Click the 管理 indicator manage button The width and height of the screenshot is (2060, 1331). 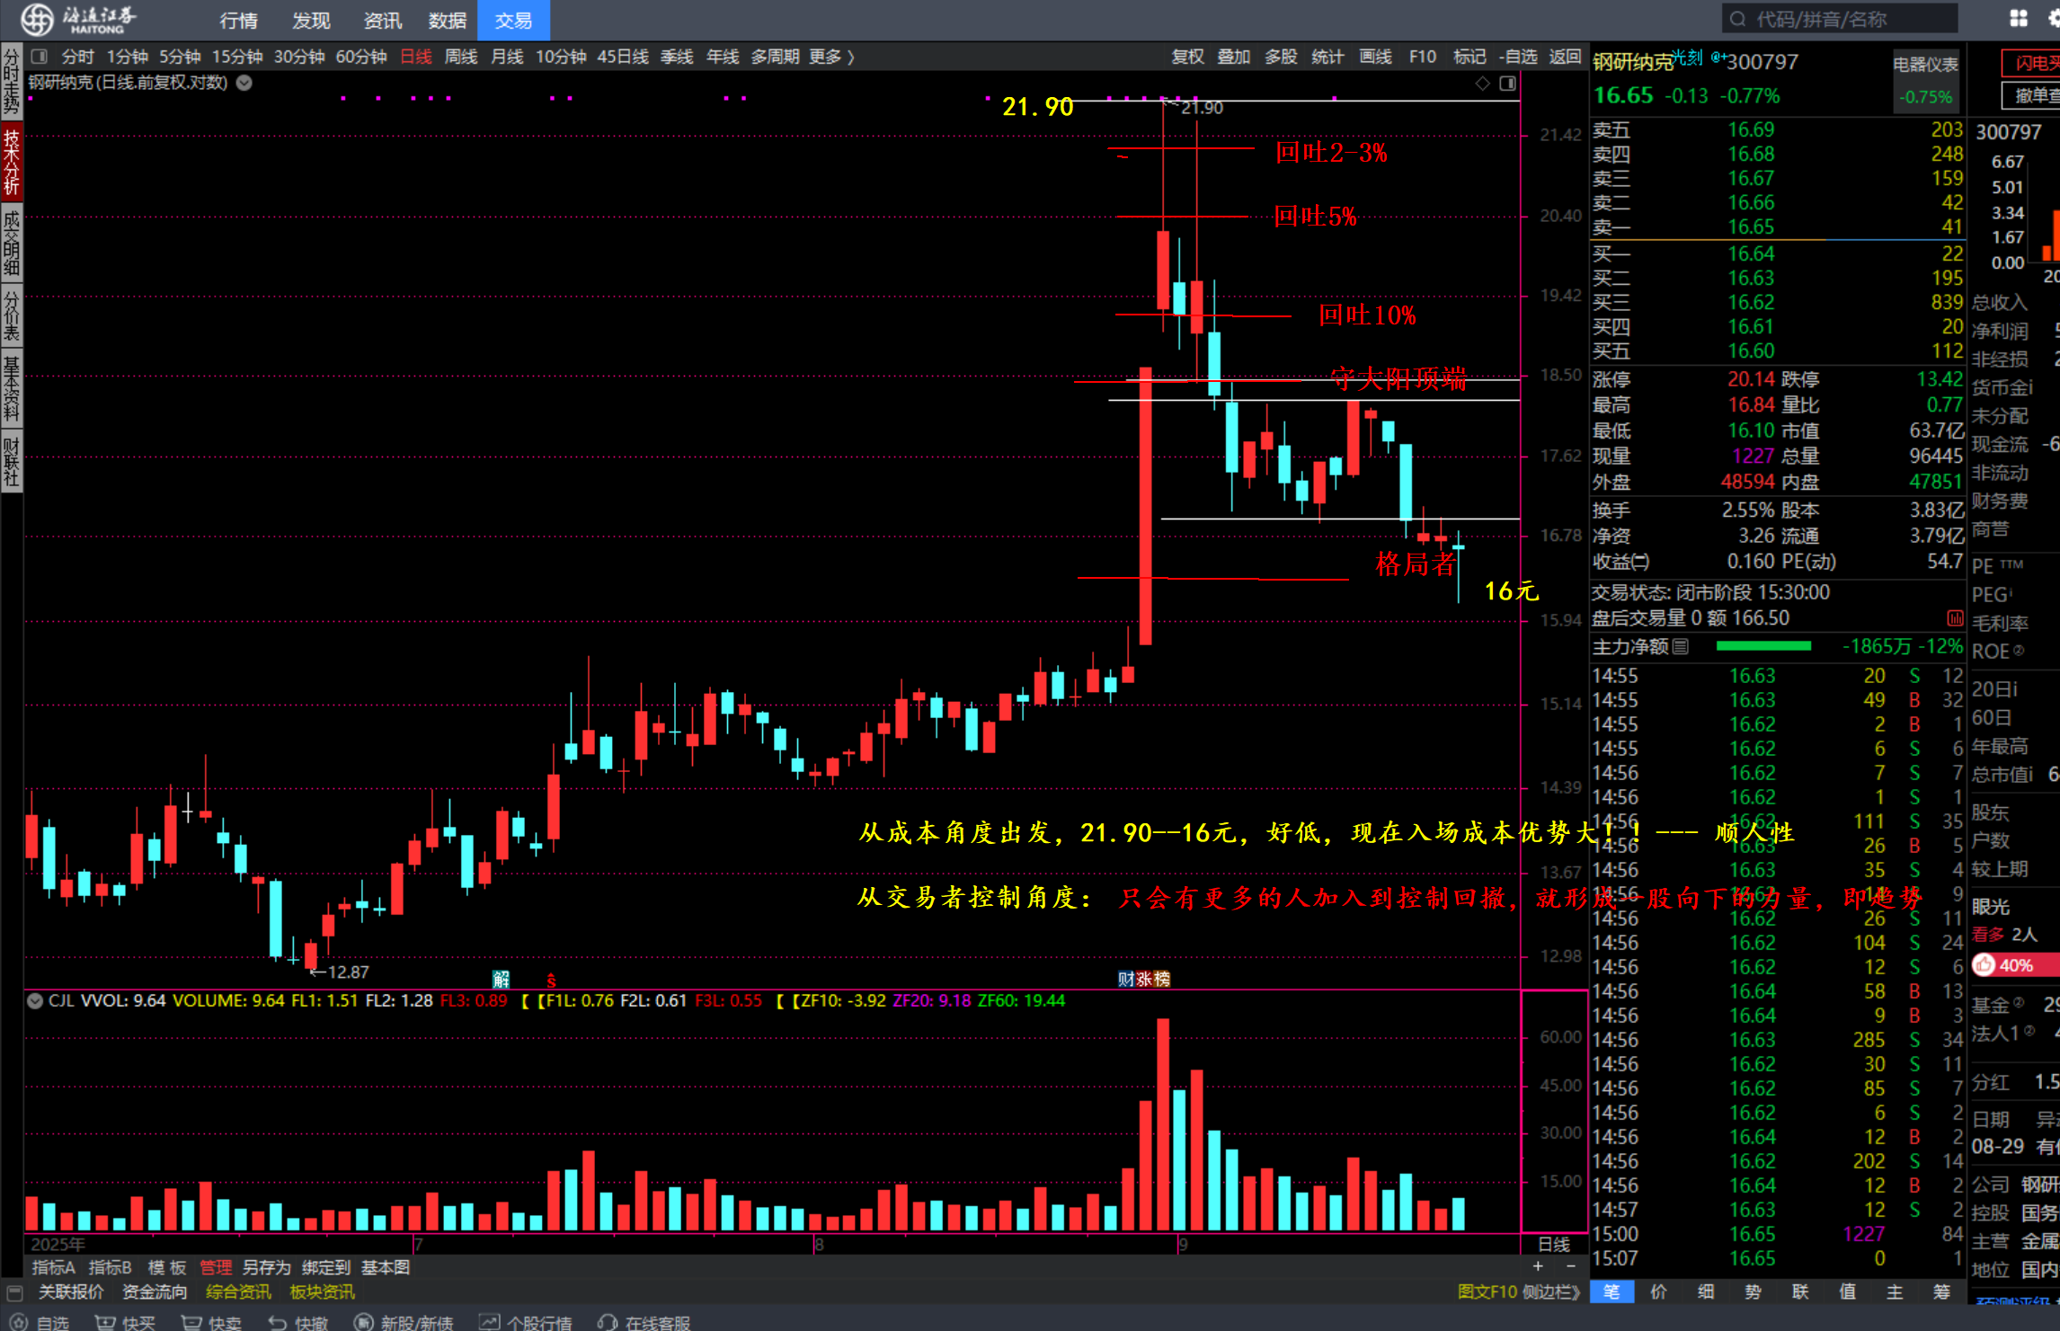click(216, 1267)
